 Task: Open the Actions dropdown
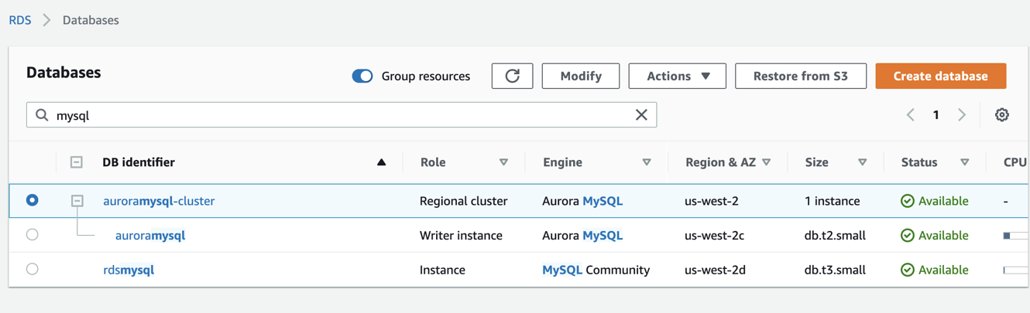pos(678,76)
